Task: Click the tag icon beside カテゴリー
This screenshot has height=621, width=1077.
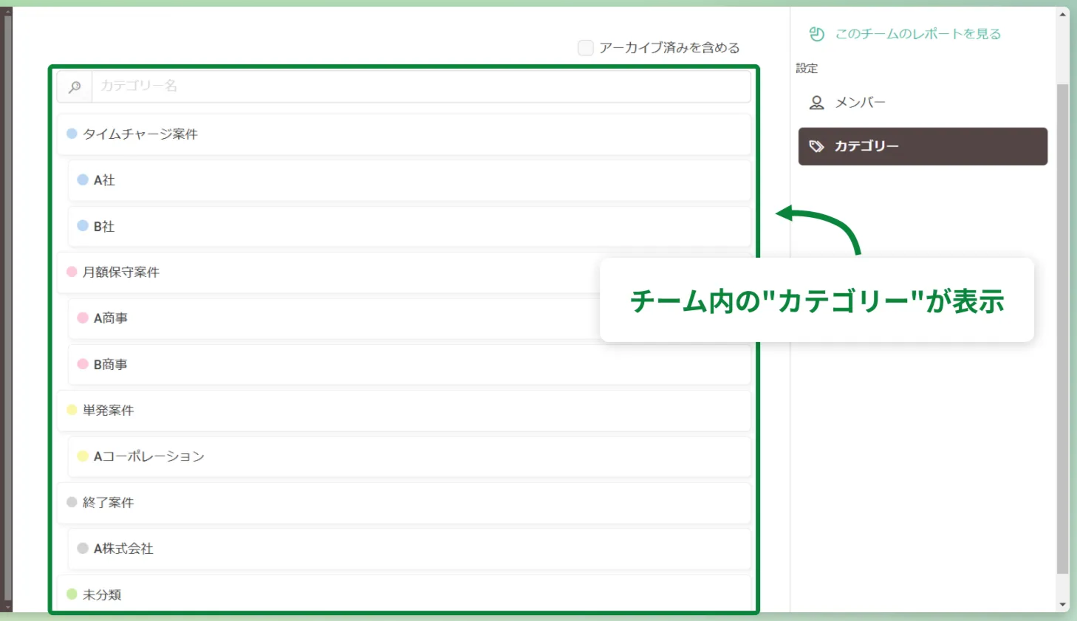Action: coord(816,146)
